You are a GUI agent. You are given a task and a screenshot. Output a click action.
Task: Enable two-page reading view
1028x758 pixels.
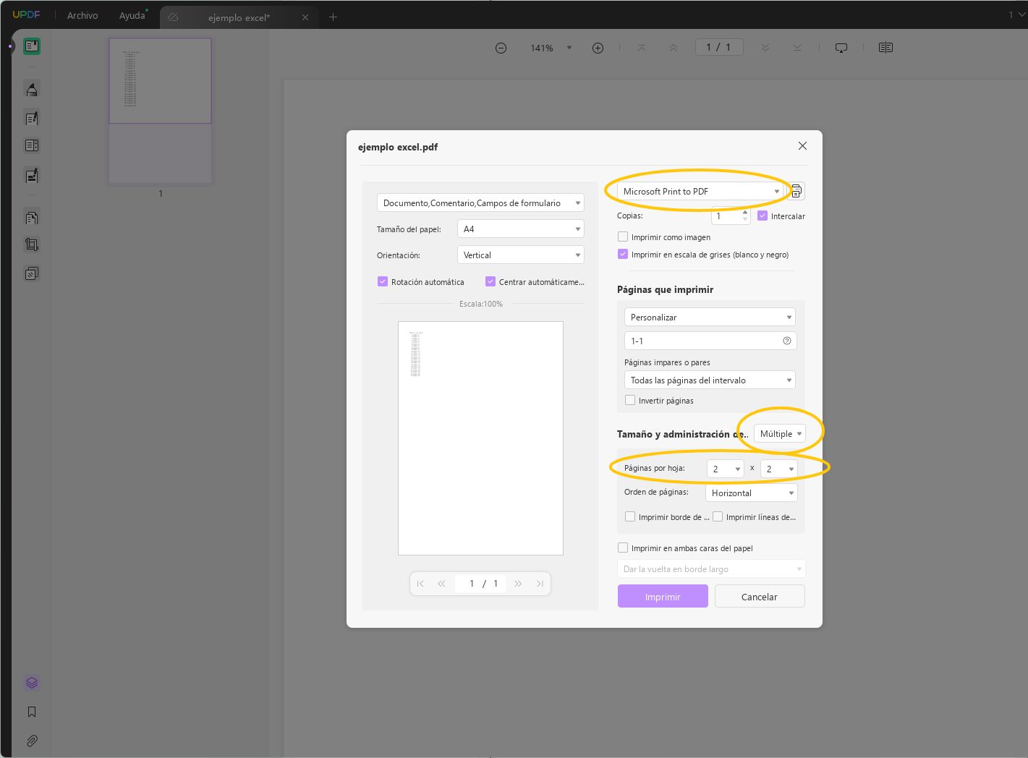pos(885,47)
